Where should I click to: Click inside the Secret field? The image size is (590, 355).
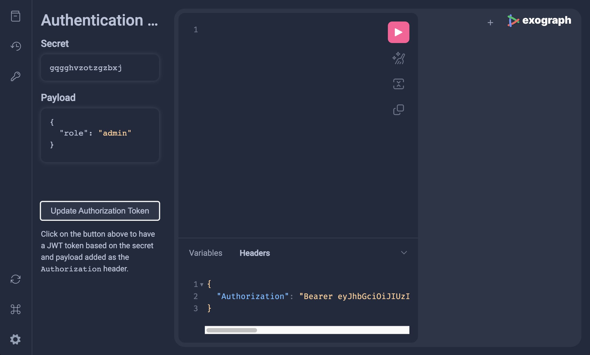click(x=100, y=68)
